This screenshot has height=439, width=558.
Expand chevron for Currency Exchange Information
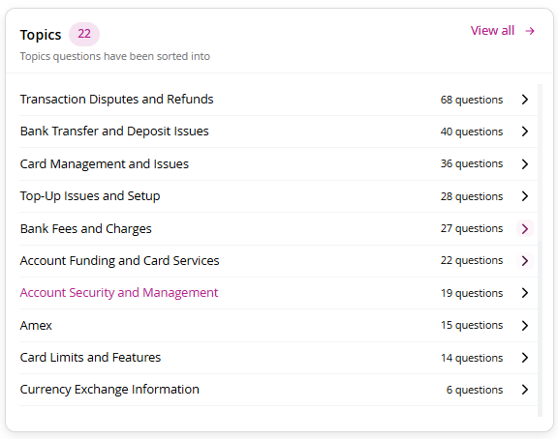525,390
